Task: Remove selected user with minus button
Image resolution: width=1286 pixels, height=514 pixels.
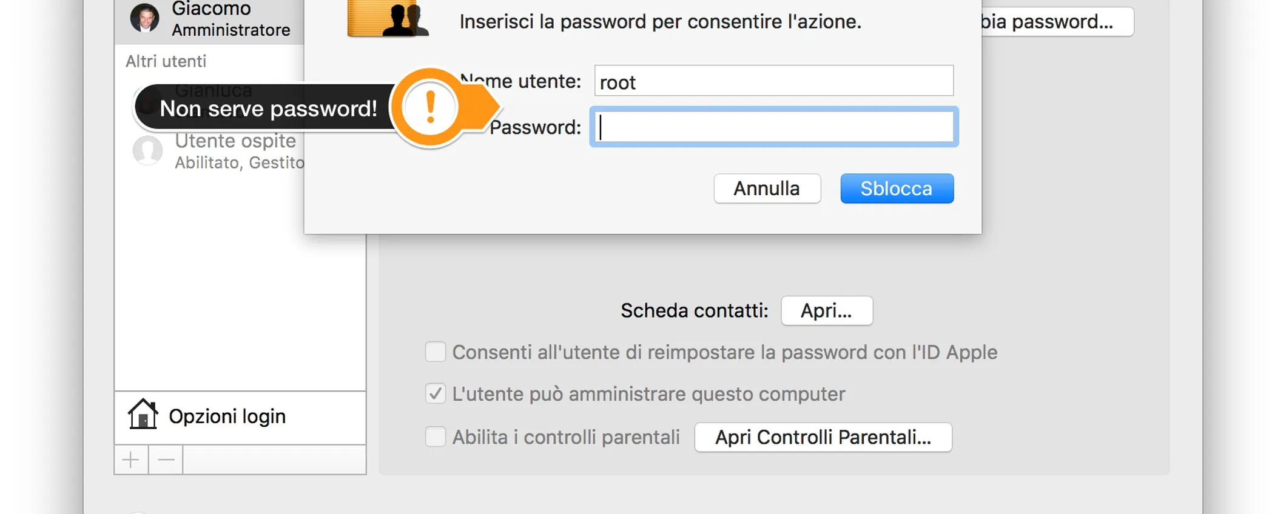Action: point(166,460)
